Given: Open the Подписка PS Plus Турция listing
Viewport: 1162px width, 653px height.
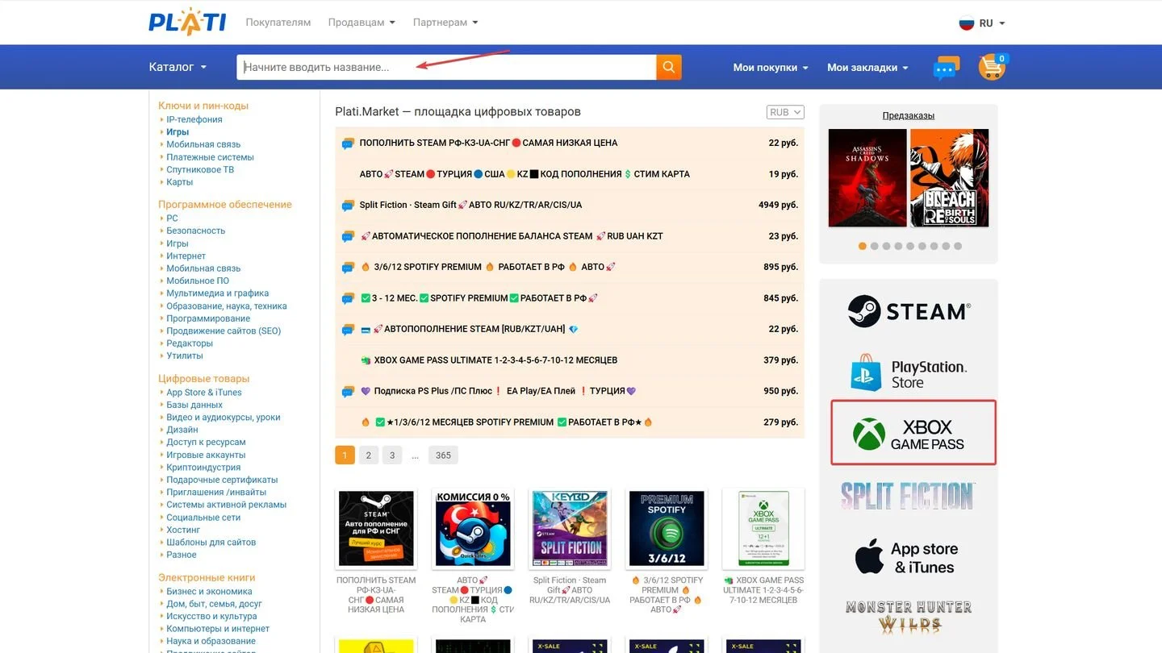Looking at the screenshot, I should pos(570,391).
